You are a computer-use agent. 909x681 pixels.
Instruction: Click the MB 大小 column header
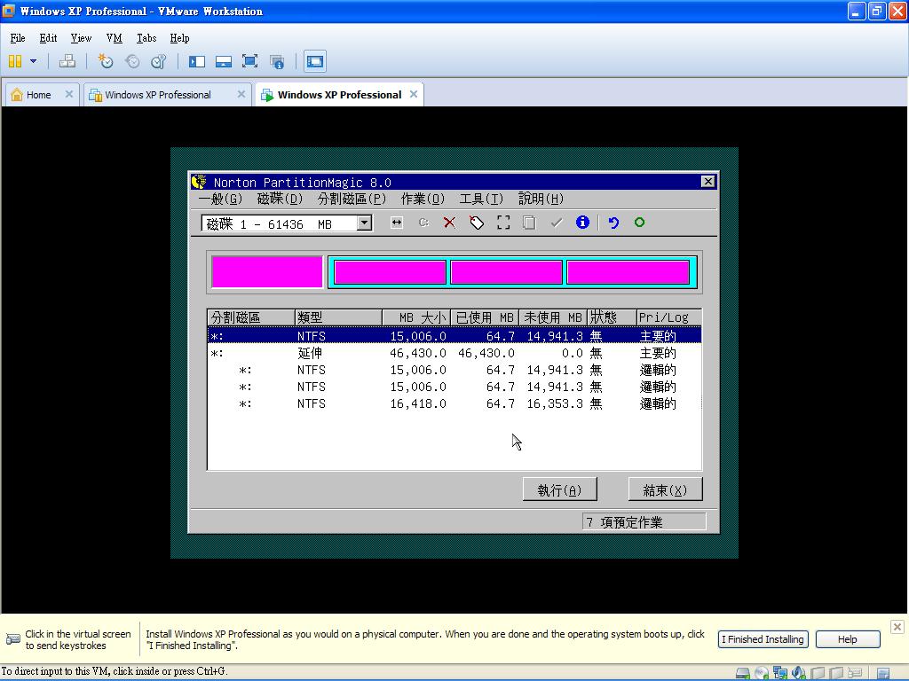[415, 317]
